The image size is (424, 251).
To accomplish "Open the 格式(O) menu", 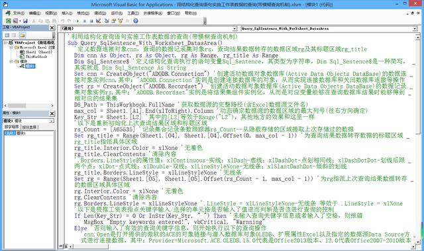I will 83,13.
